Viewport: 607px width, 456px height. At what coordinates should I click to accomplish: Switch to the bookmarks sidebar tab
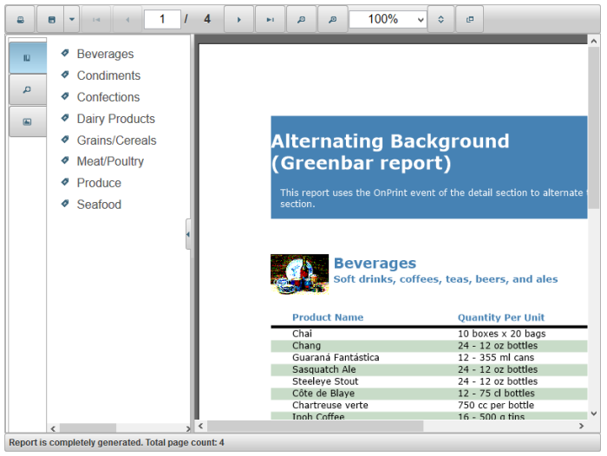coord(27,58)
